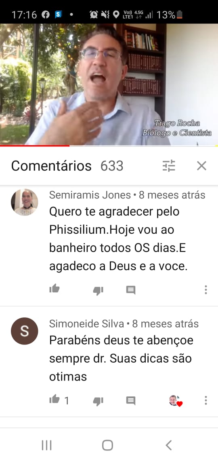Screen dimensions: 218x461
Task: Close the Comentários panel
Action: coord(201,166)
